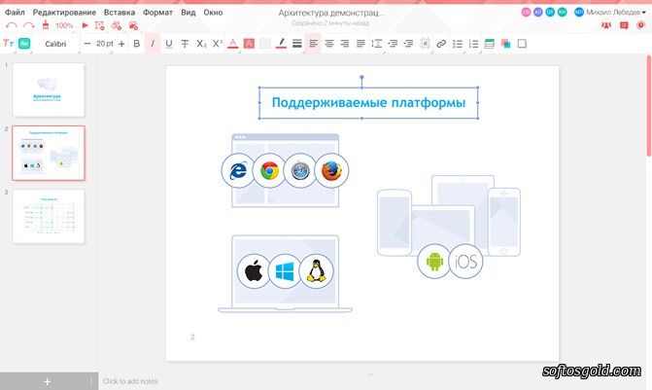
Task: Click the numbered list icon
Action: click(473, 44)
